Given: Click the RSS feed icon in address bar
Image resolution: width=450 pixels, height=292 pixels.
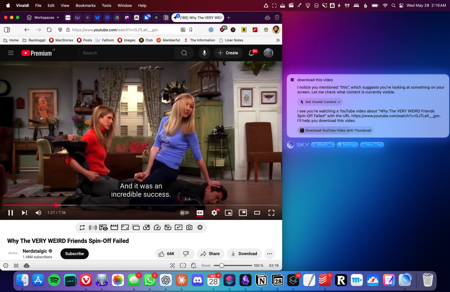Looking at the screenshot, I should [183, 30].
